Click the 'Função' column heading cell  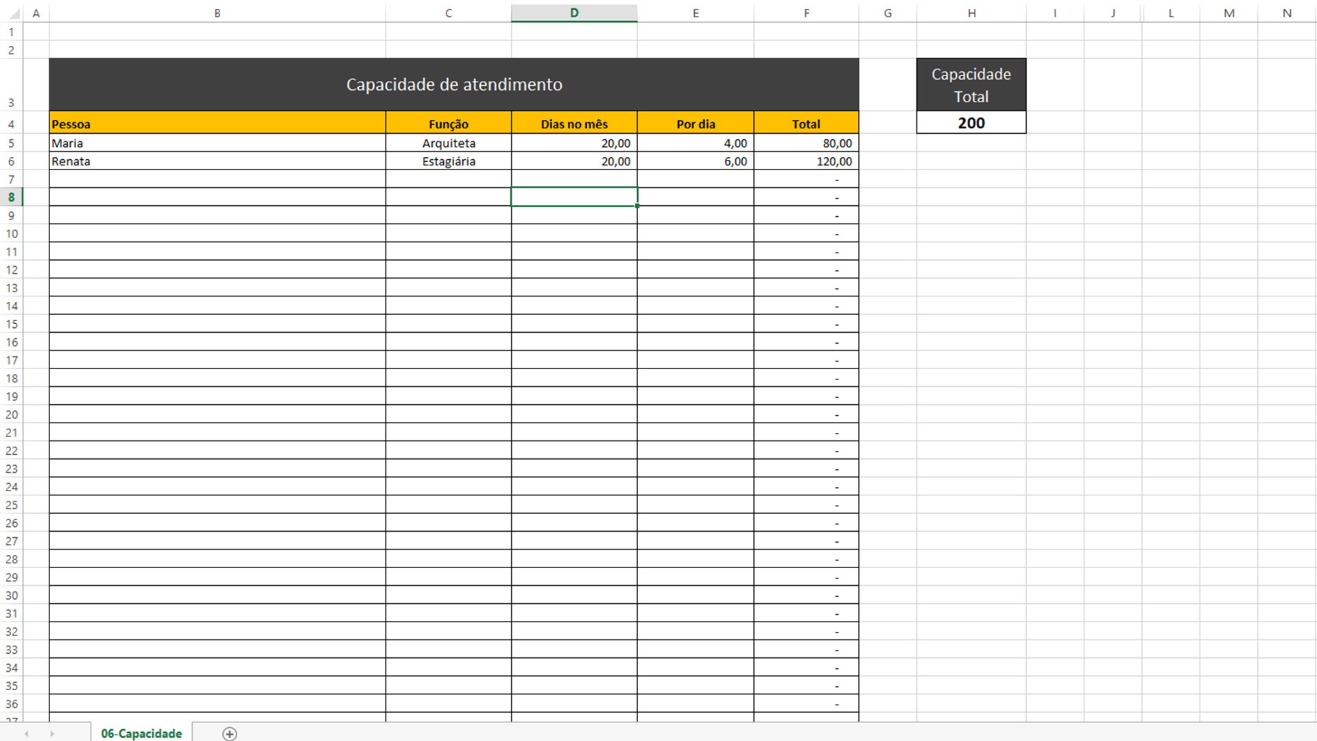point(449,124)
